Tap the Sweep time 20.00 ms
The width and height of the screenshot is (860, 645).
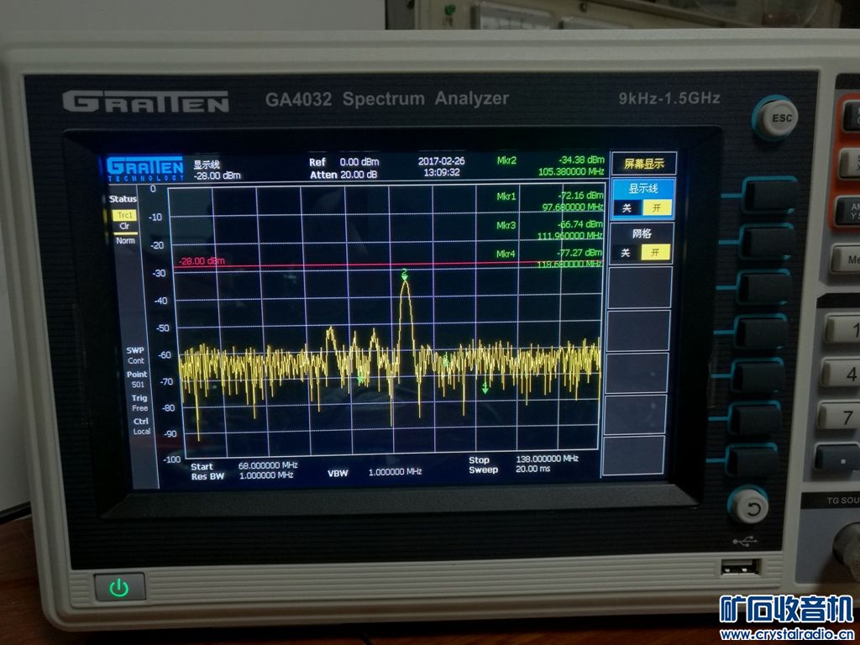[x=532, y=469]
